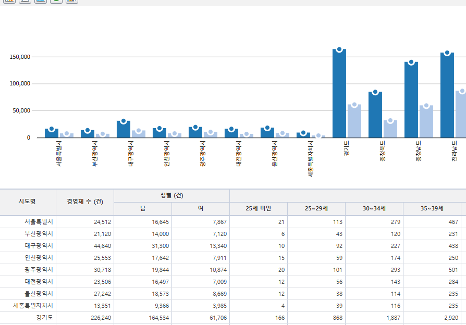Select the 서울특별시 row name in the table

[x=39, y=222]
